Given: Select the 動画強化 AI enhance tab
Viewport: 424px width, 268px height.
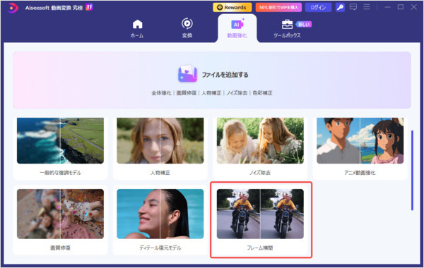Looking at the screenshot, I should [237, 28].
